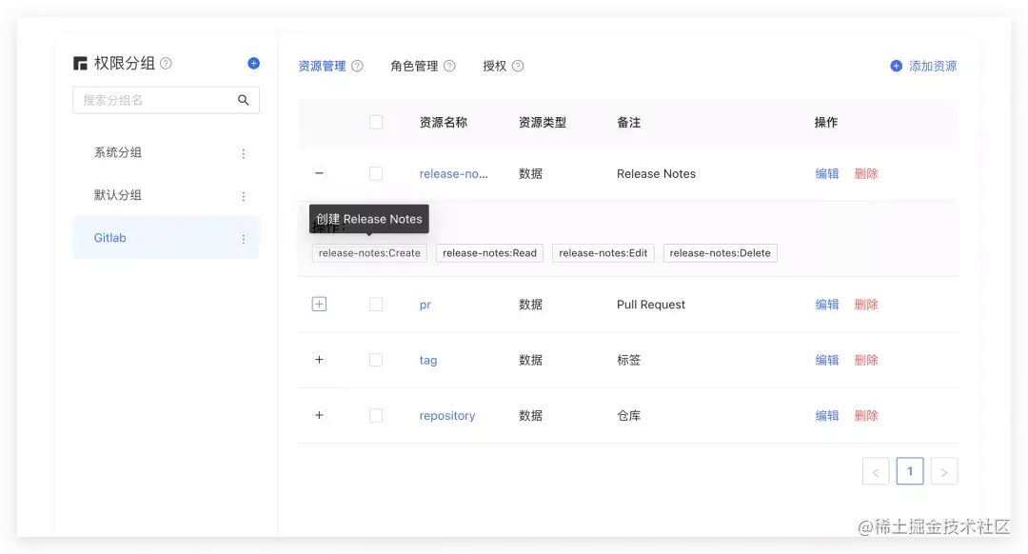Click the help icon next to 授权
The image size is (1028, 554).
(x=518, y=67)
